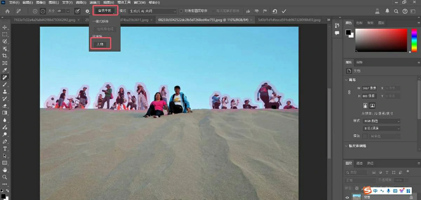Open the 窗口(W) menu
The width and height of the screenshot is (421, 200).
(x=140, y=2)
